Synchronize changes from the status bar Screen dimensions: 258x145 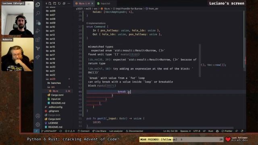[x=61, y=131]
